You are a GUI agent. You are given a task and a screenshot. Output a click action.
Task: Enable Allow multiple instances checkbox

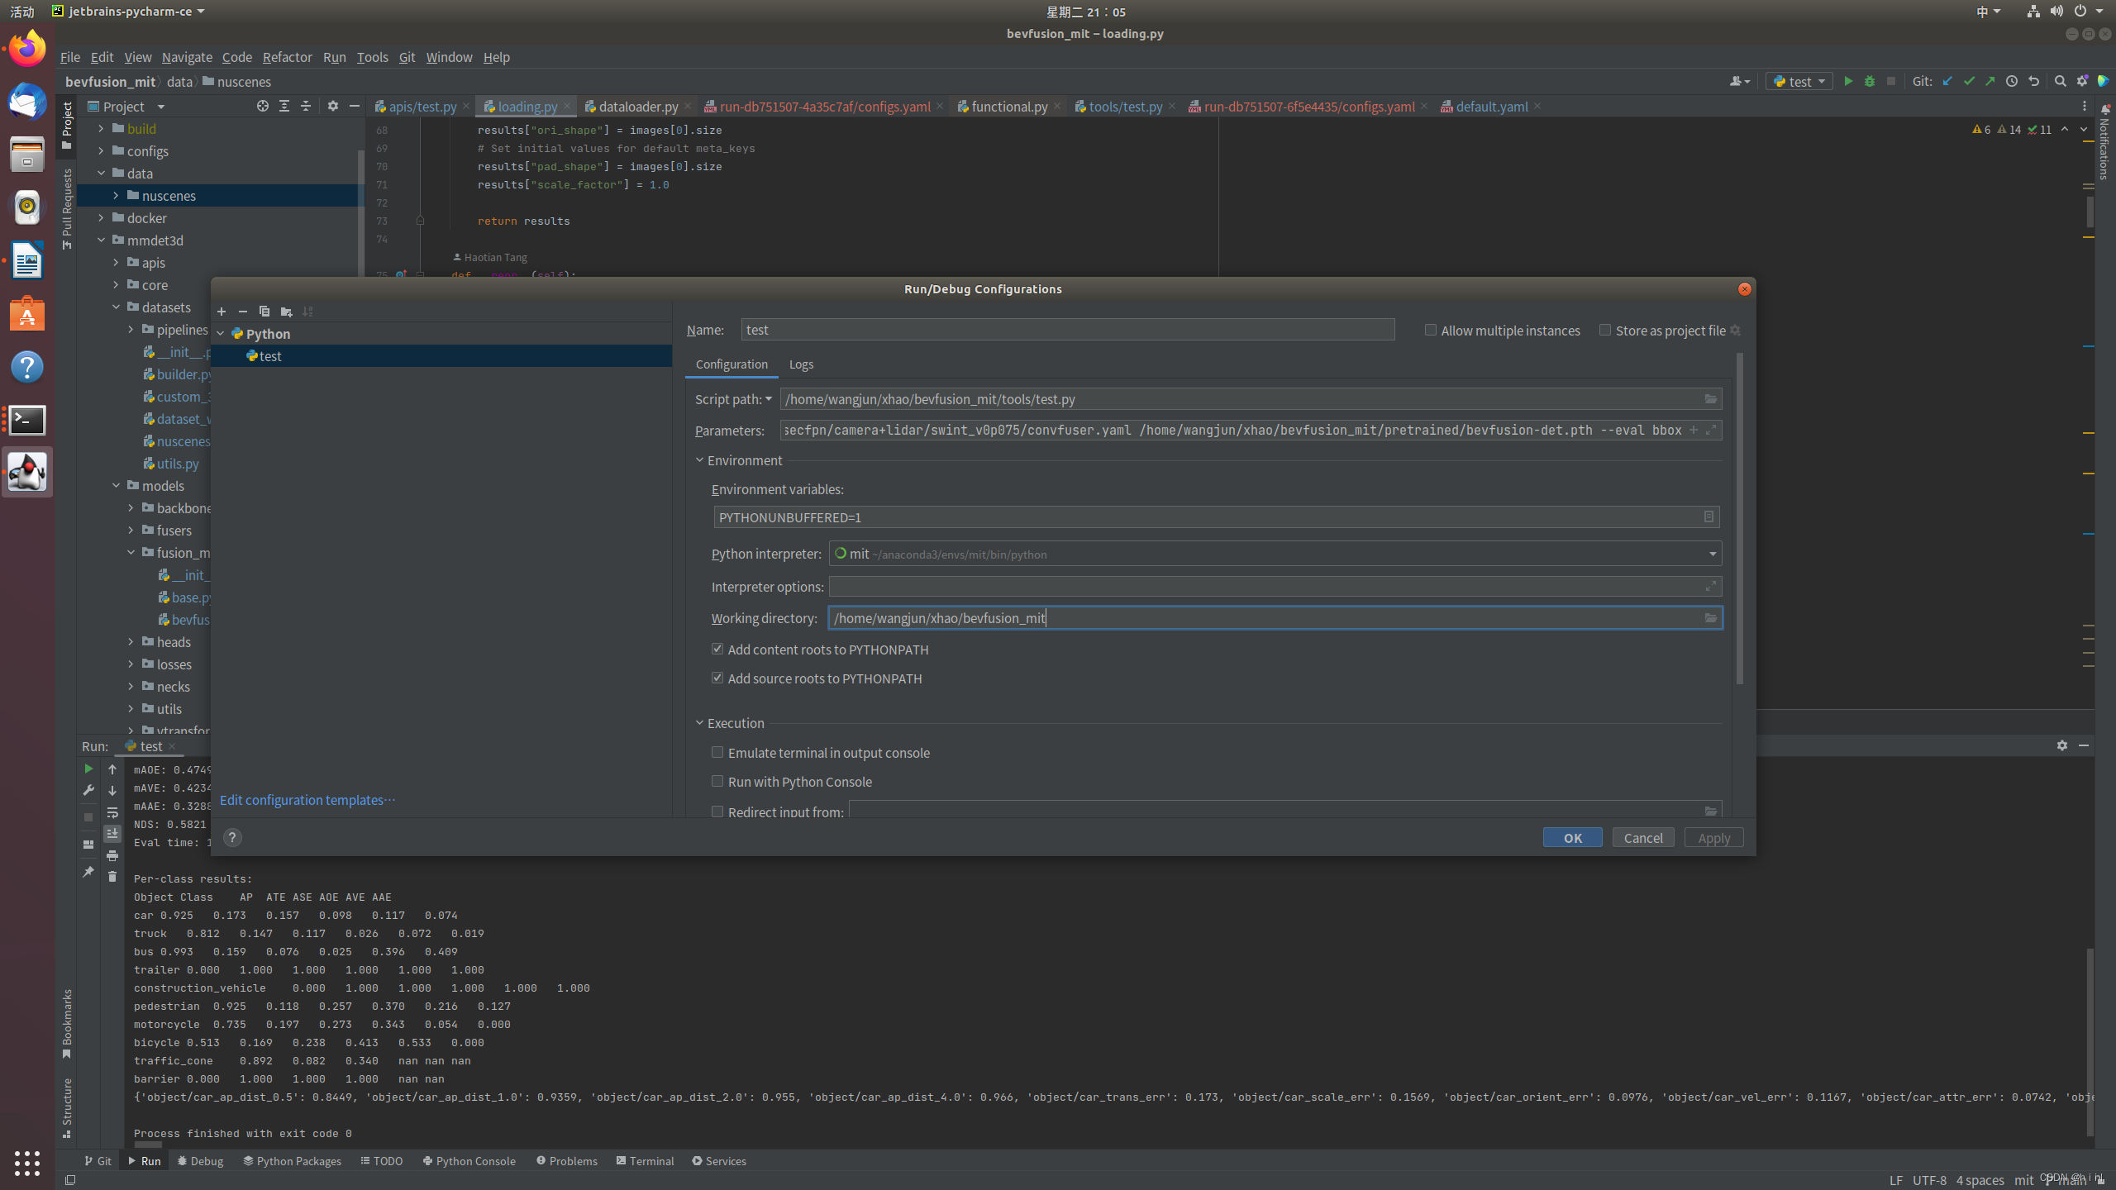click(x=1431, y=330)
